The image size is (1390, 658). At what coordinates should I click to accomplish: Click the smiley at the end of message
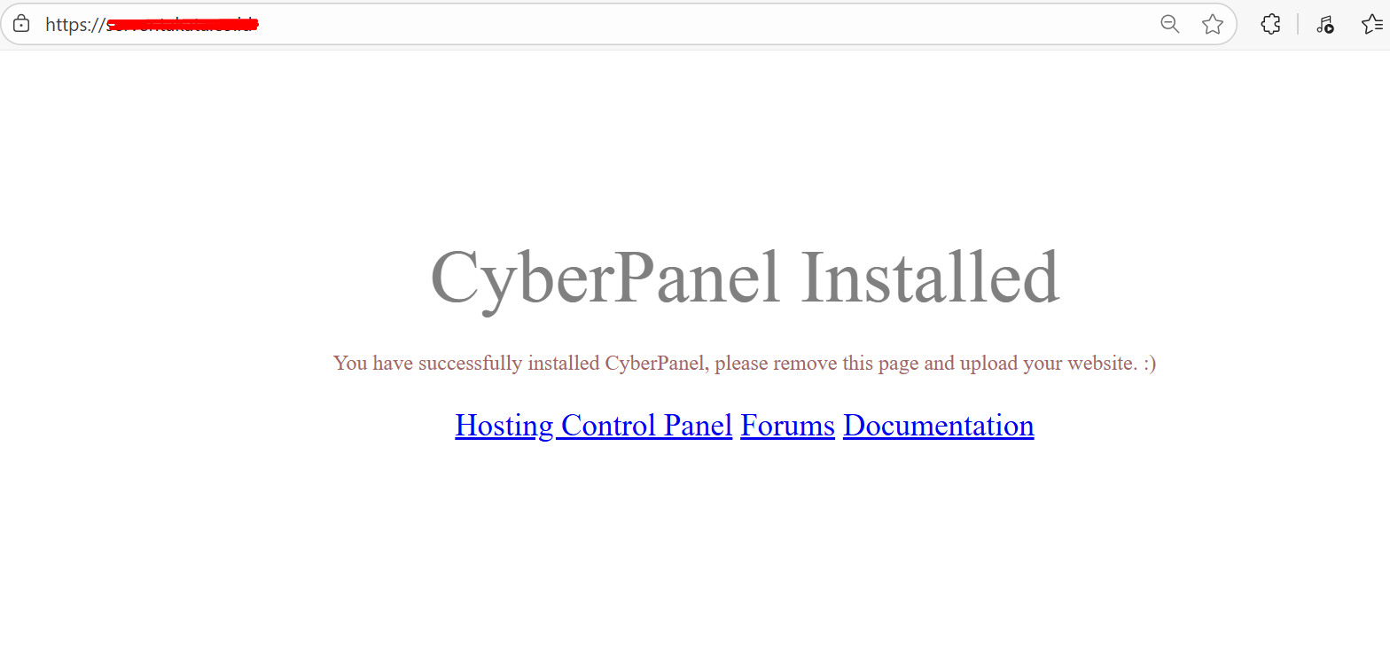coord(1149,363)
